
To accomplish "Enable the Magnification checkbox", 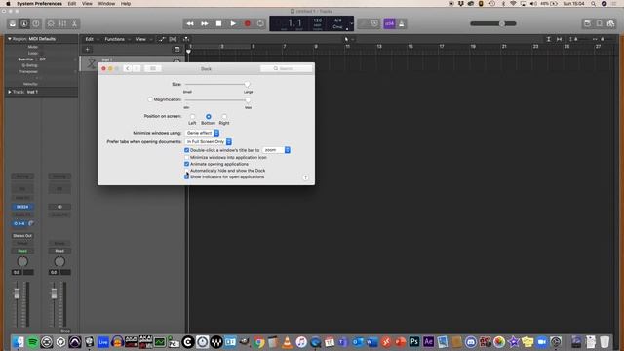I will 150,99.
